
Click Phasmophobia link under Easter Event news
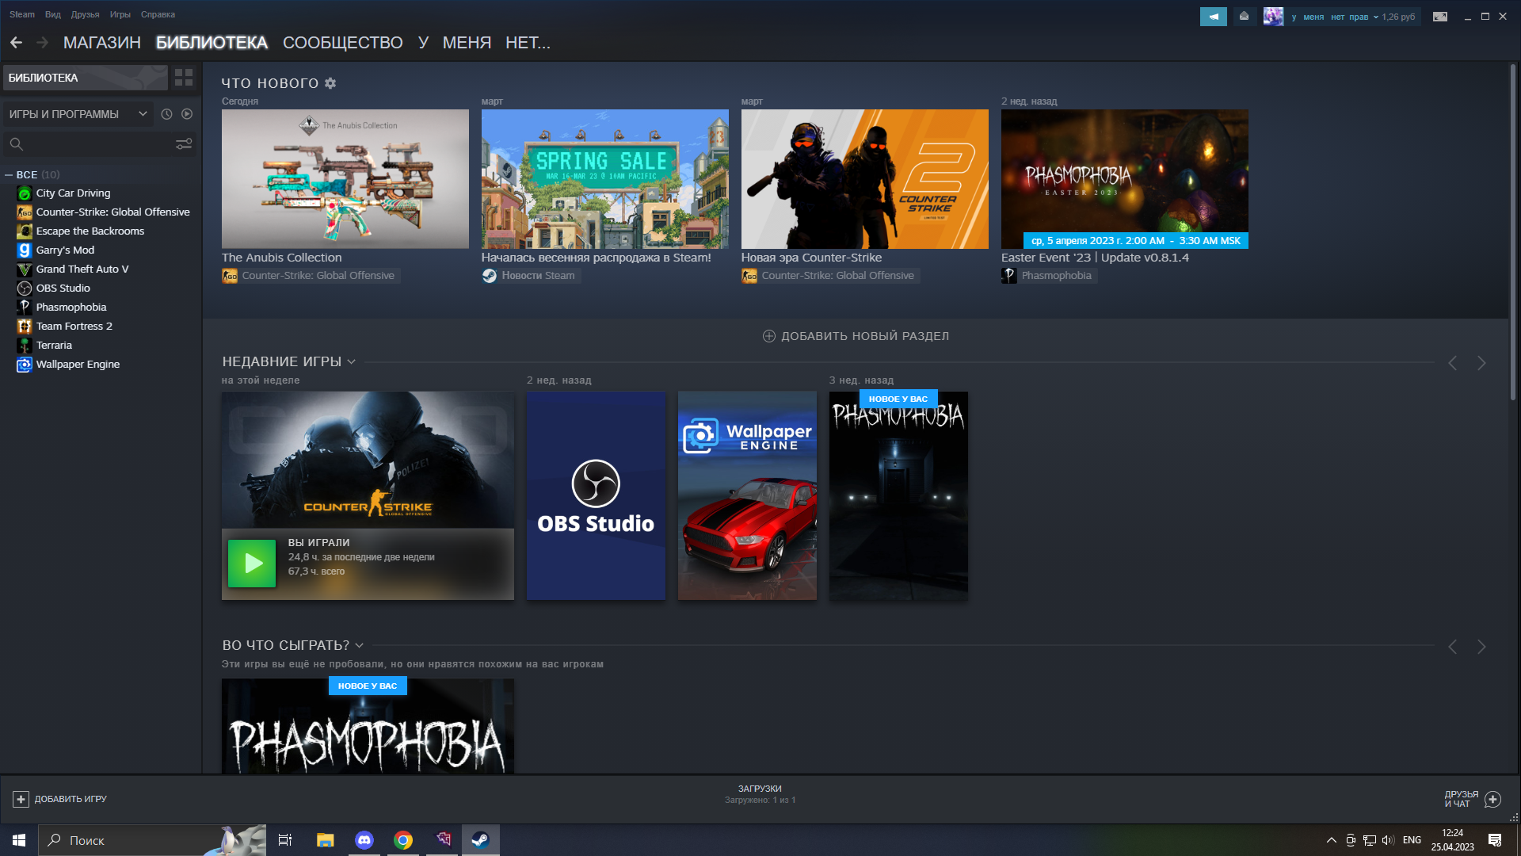[1048, 276]
